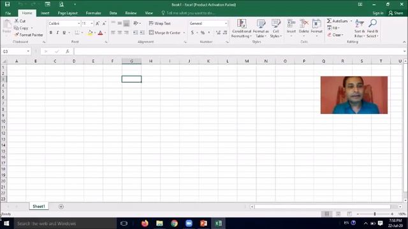Click AutoSum button
The width and height of the screenshot is (408, 229).
pos(337,21)
